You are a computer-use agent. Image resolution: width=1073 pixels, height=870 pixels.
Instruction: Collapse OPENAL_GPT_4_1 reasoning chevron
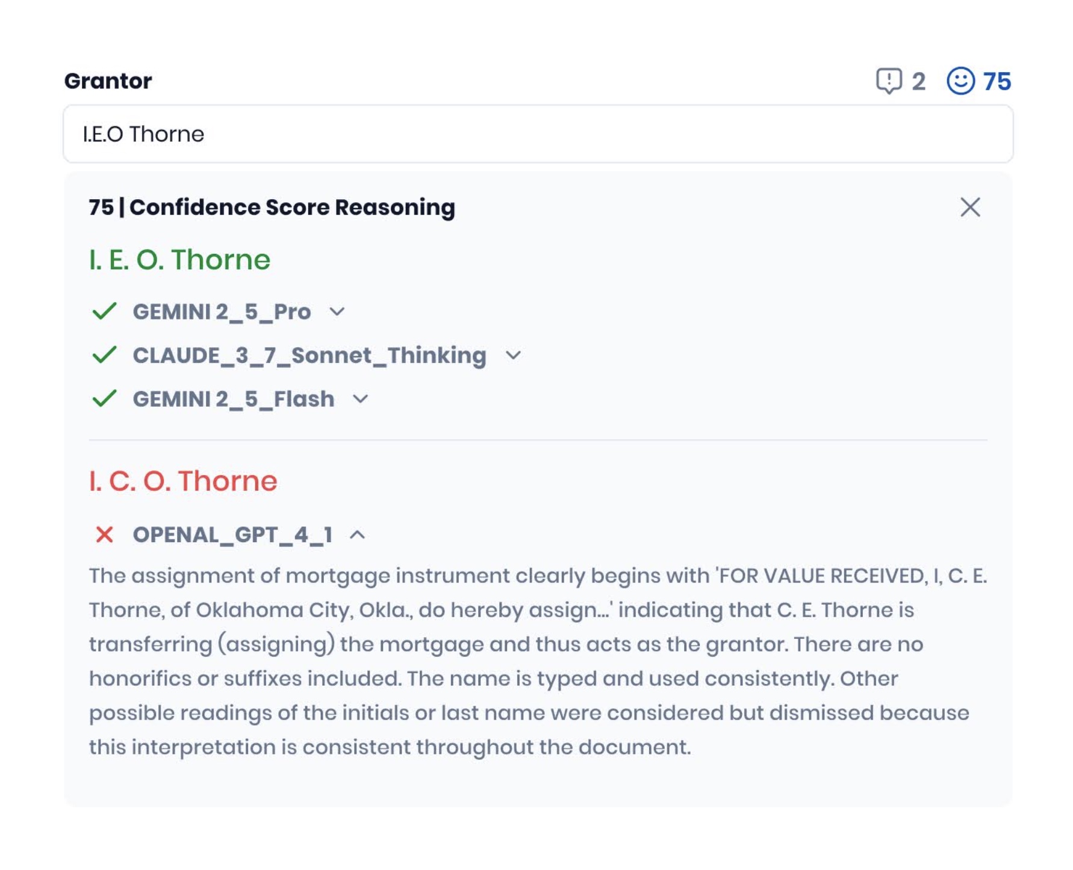tap(358, 534)
